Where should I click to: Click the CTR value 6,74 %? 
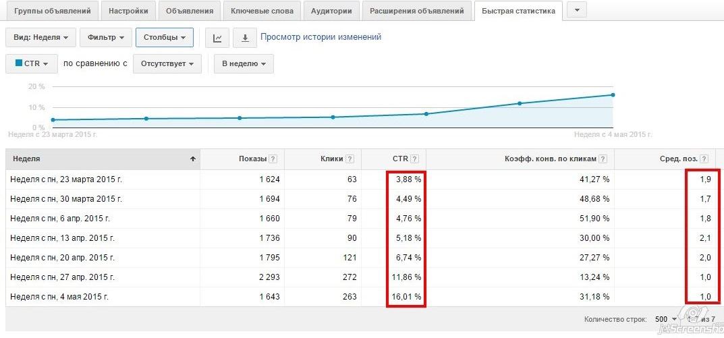(x=409, y=258)
